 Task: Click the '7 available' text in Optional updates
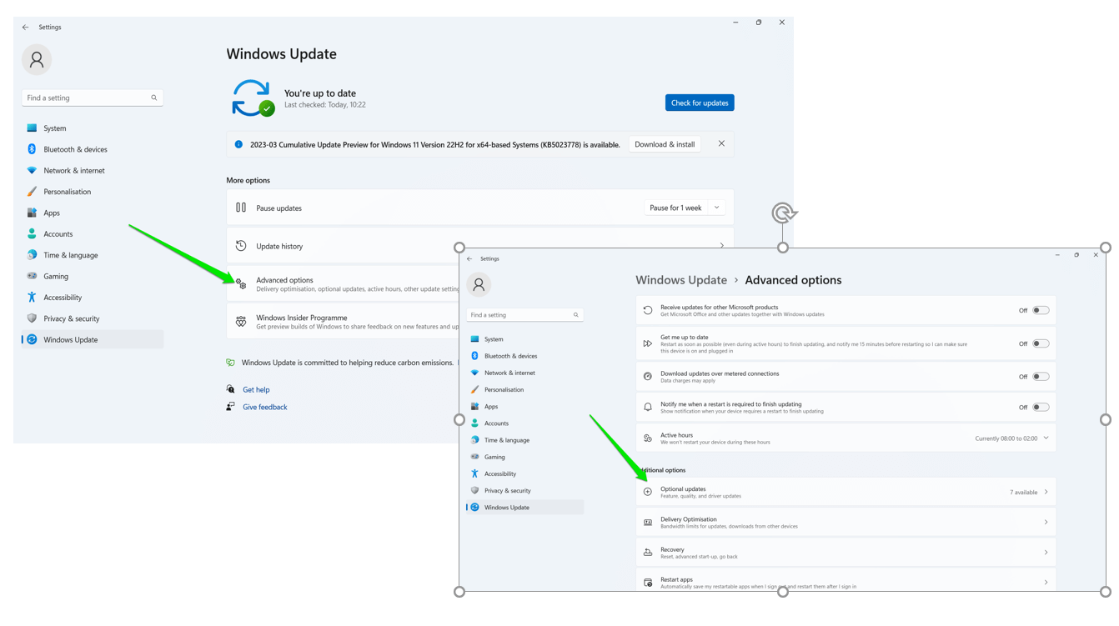coord(1023,493)
